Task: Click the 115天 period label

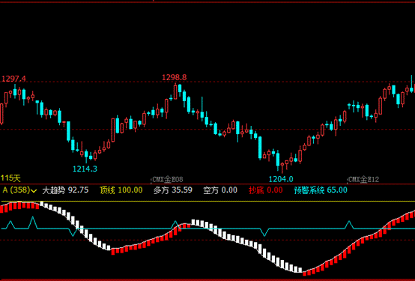Action: (10, 178)
